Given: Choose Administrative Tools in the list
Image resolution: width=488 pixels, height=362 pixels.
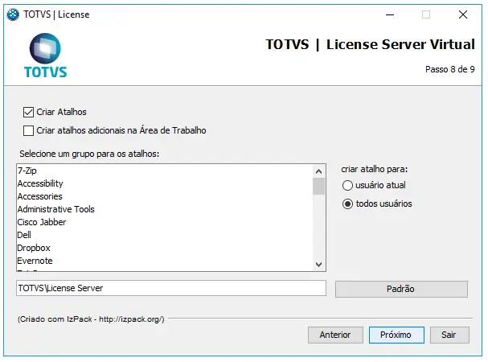Looking at the screenshot, I should coord(55,209).
